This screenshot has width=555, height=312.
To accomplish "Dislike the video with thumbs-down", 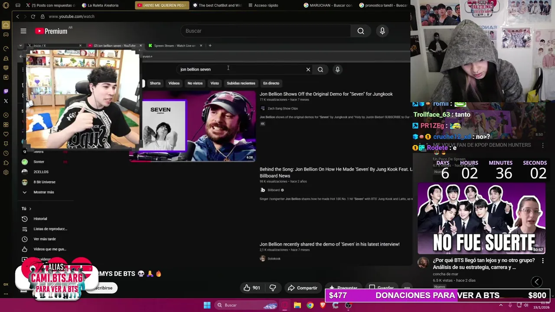I will pos(273,288).
